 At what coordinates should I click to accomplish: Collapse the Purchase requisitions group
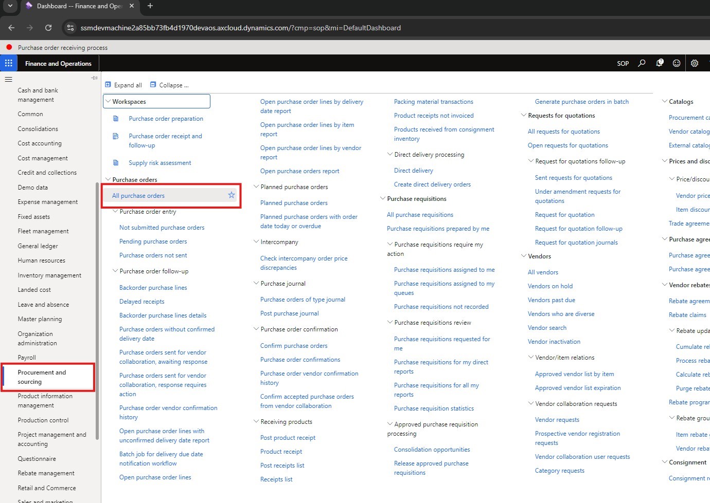coord(382,199)
